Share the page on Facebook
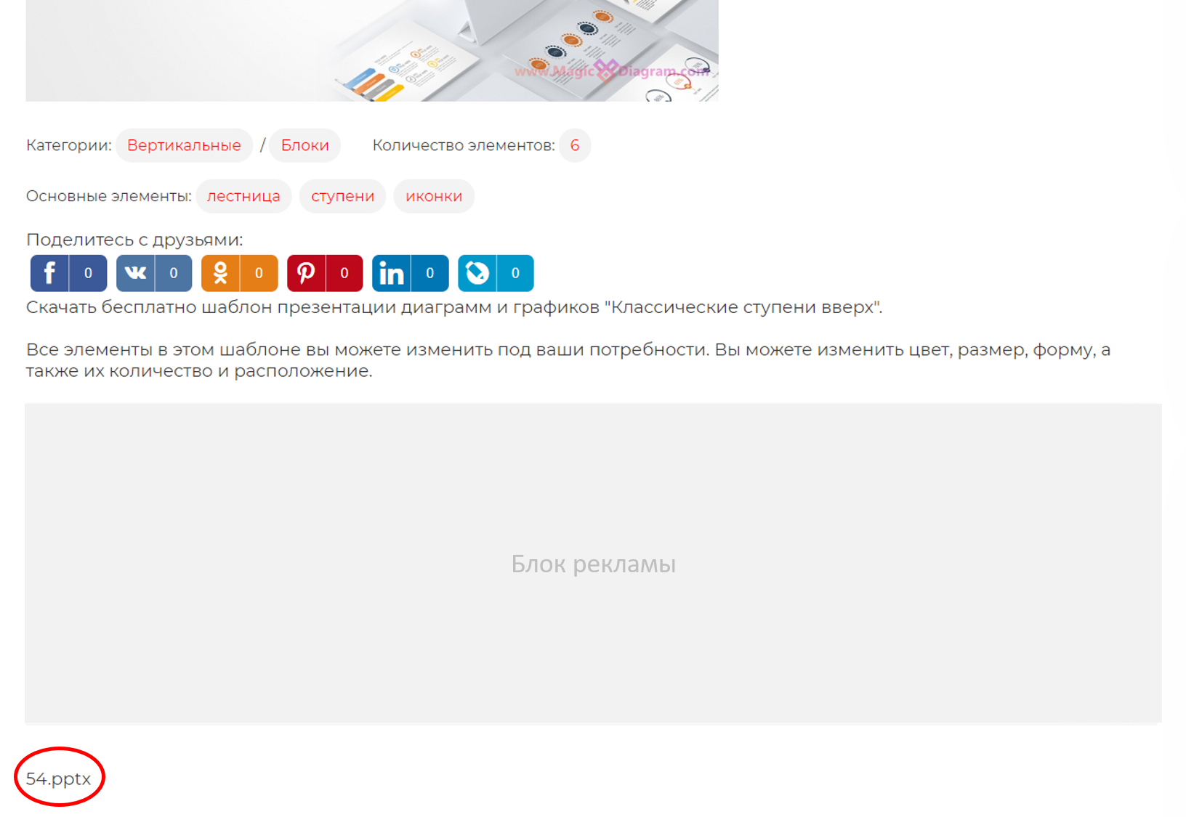Viewport: 1186px width, 817px height. point(49,273)
